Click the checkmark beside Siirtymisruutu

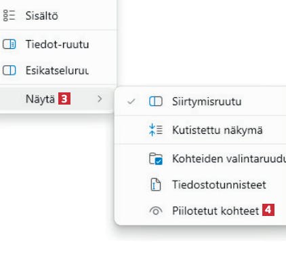point(131,101)
